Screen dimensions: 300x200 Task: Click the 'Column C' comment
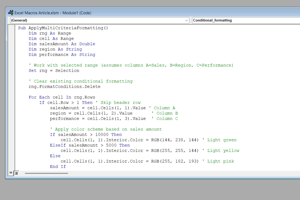165,119
